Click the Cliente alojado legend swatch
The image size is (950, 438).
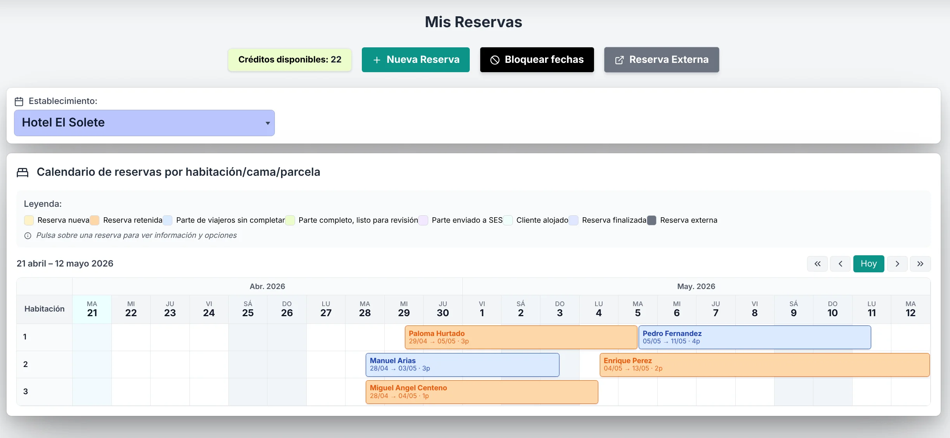[x=508, y=220]
